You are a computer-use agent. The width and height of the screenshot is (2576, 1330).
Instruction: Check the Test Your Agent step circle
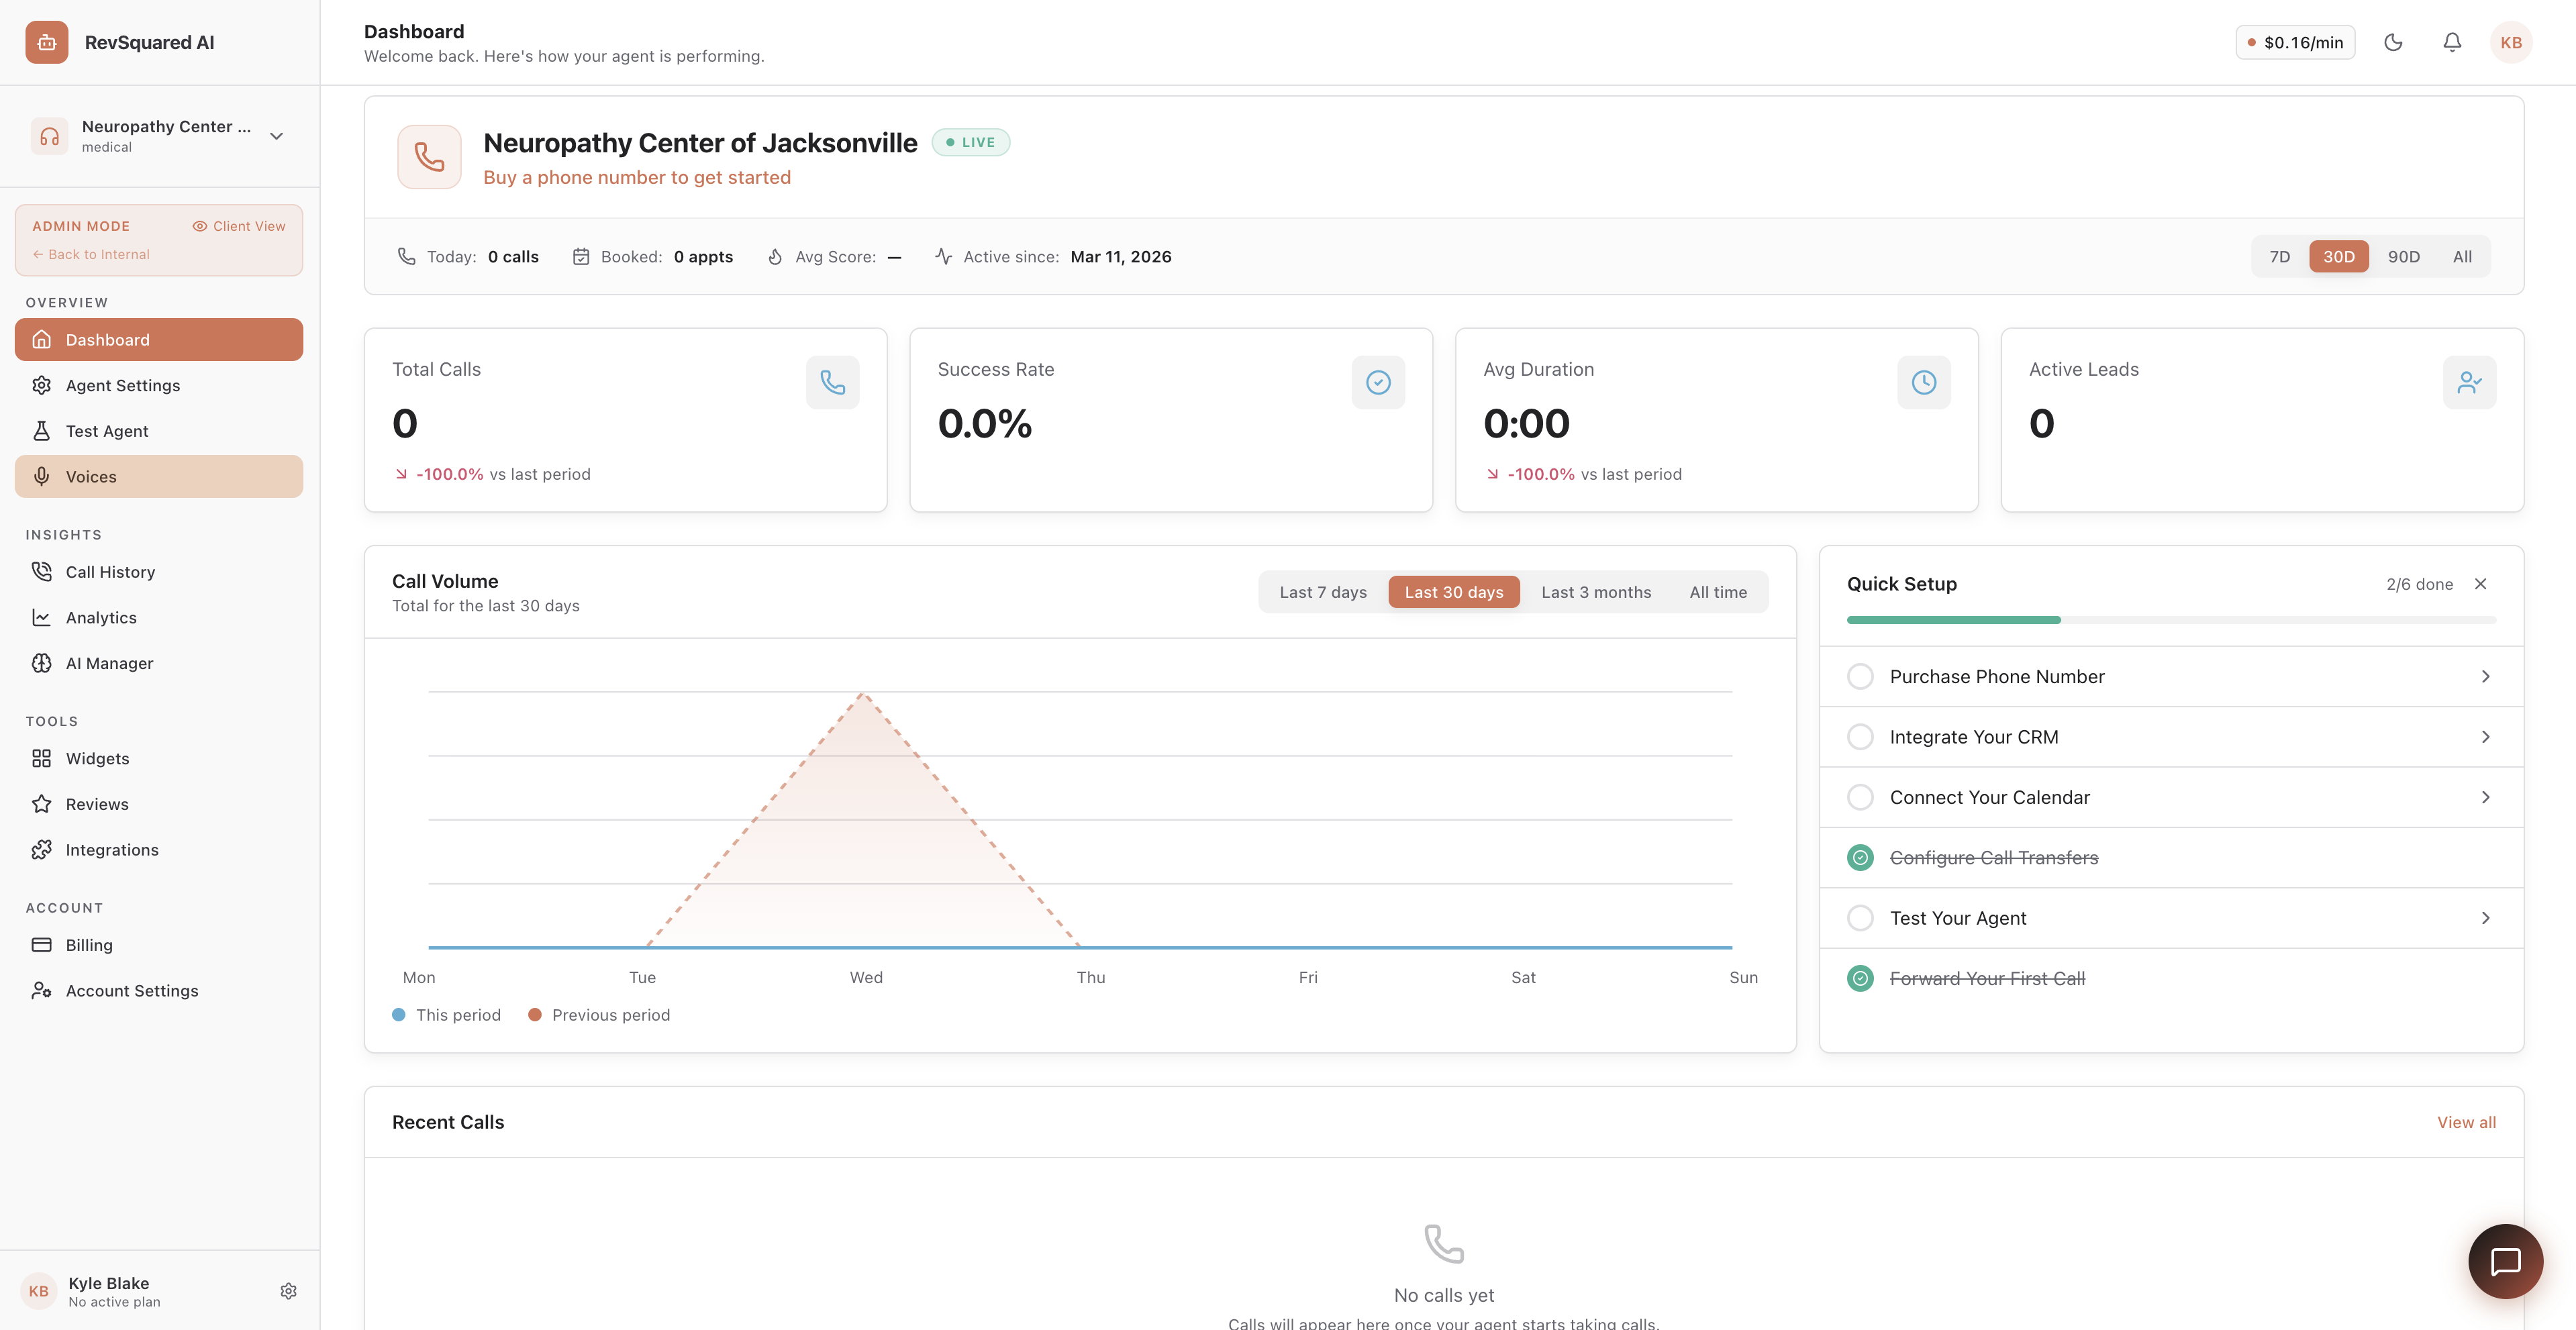[1860, 918]
